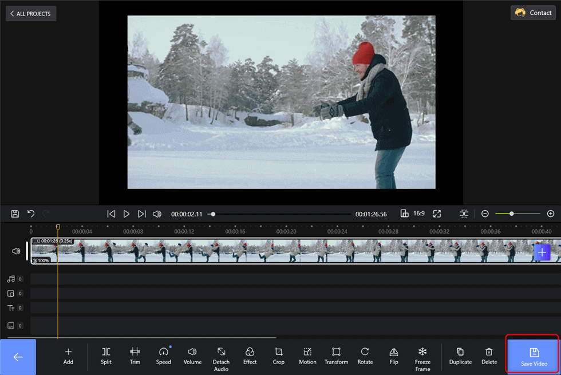
Task: Click the horizontal timeline scrollbar
Action: click(x=142, y=337)
